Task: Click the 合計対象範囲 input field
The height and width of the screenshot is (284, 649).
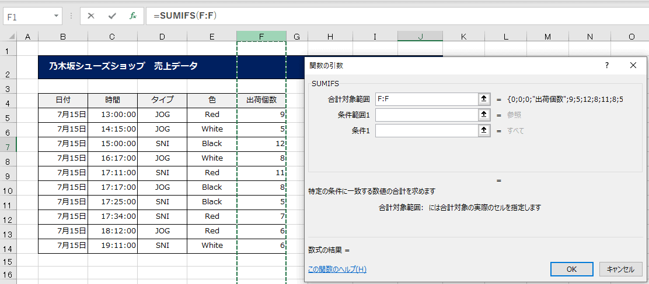Action: coord(427,99)
